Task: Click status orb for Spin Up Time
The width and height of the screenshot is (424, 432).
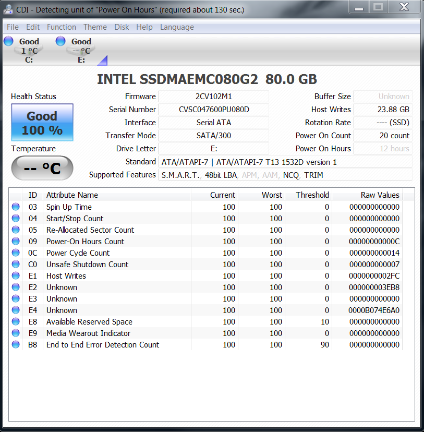Action: [x=16, y=207]
